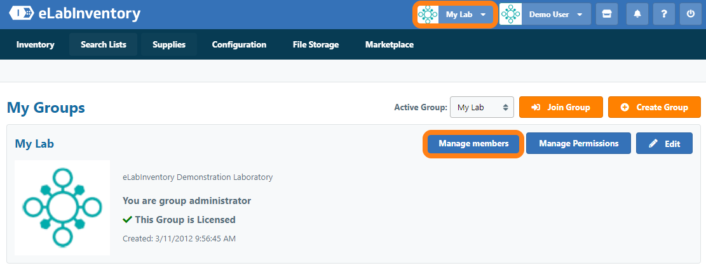Screen dimensions: 706x268
Task: Click the Manage members button
Action: 473,144
